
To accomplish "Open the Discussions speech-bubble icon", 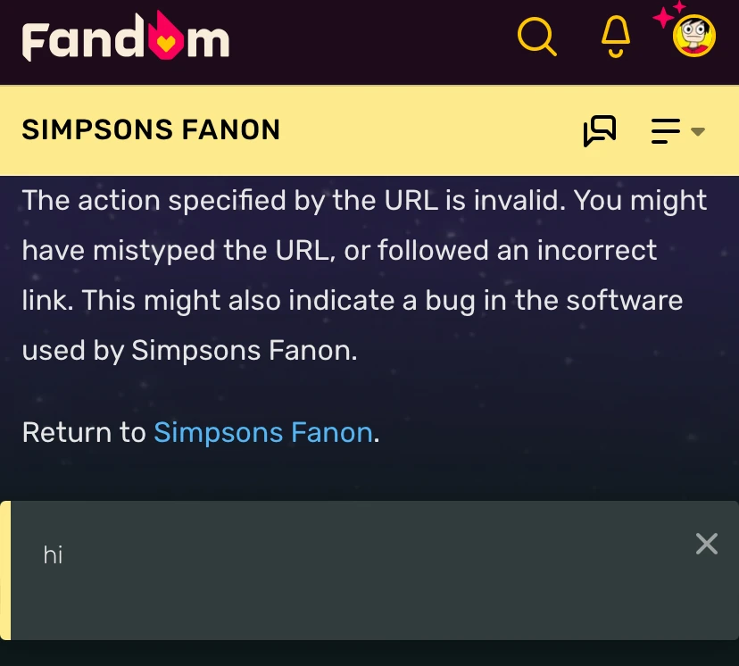I will coord(600,130).
